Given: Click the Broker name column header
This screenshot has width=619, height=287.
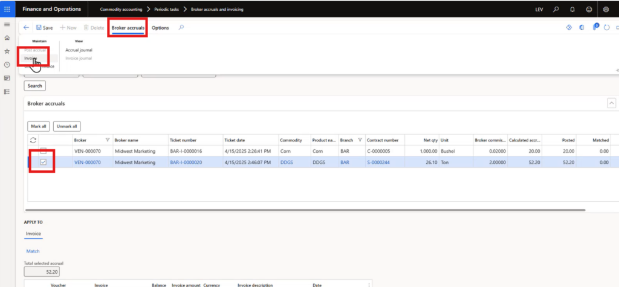Looking at the screenshot, I should tap(126, 140).
